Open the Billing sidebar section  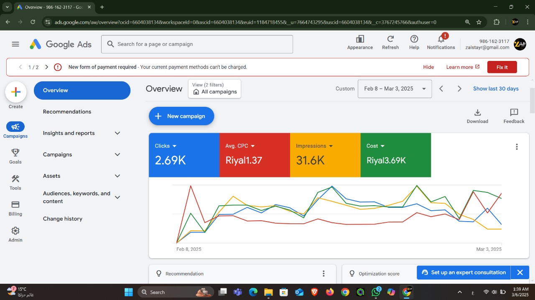click(15, 208)
